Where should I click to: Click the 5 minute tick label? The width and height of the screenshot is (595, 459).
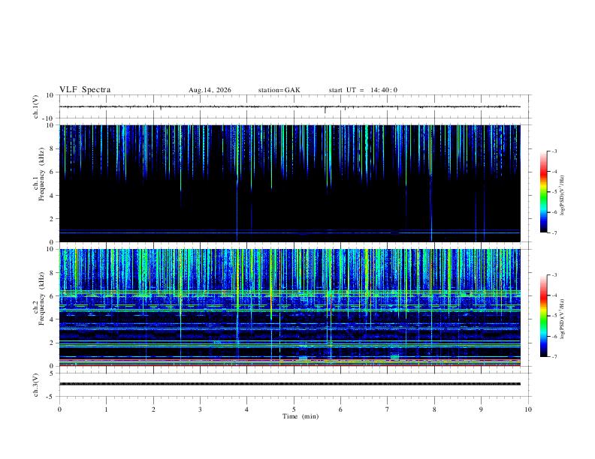294,409
